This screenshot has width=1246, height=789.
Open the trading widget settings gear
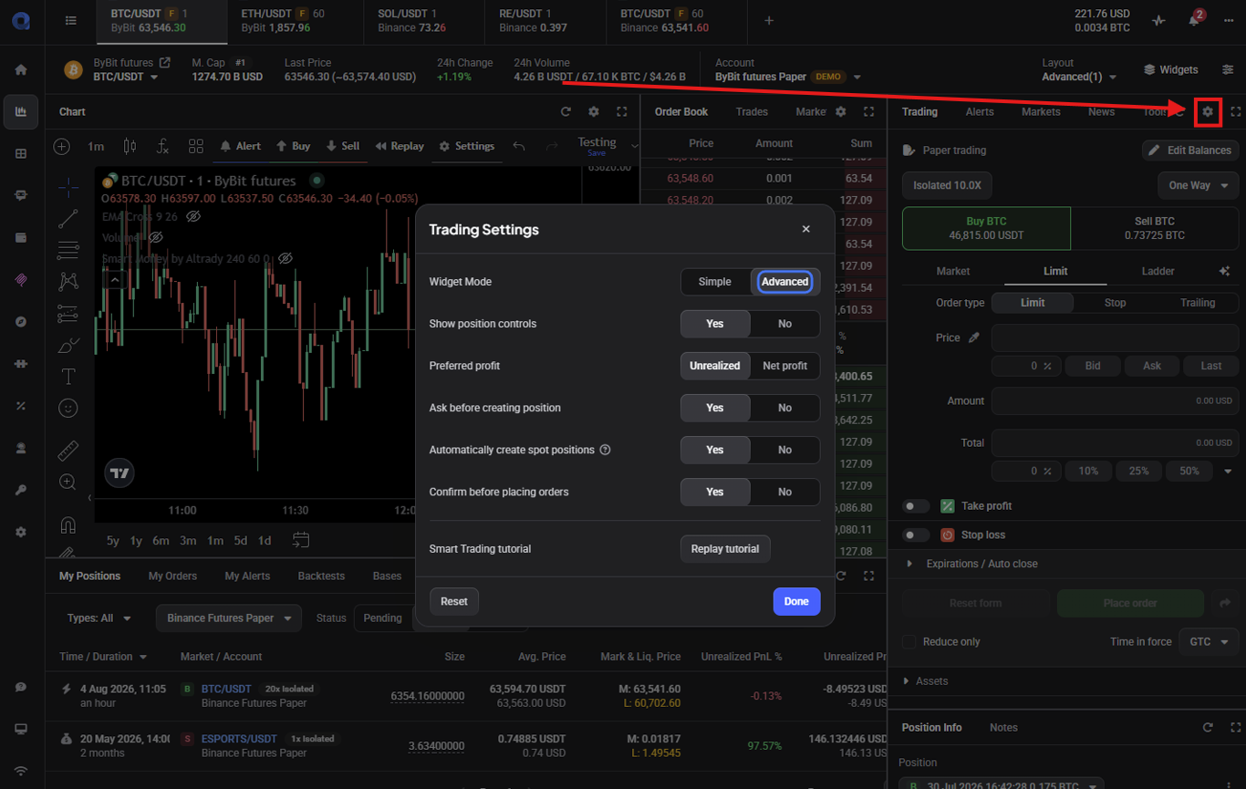[x=1208, y=111]
